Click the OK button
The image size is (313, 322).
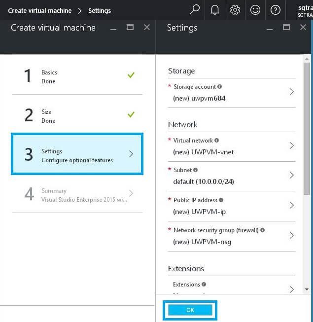tap(190, 310)
